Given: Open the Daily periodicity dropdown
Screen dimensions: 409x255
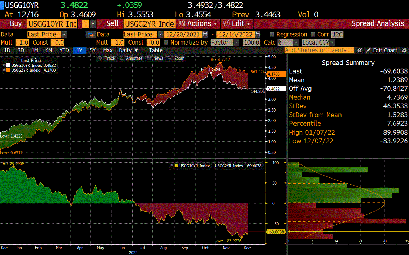Looking at the screenshot, I should (128, 50).
